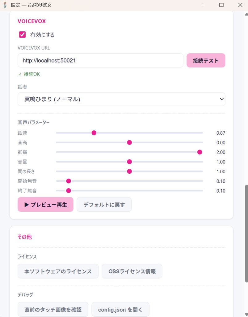248x317 pixels.
Task: Click inside the VOICEVOX URL input field
Action: point(100,60)
